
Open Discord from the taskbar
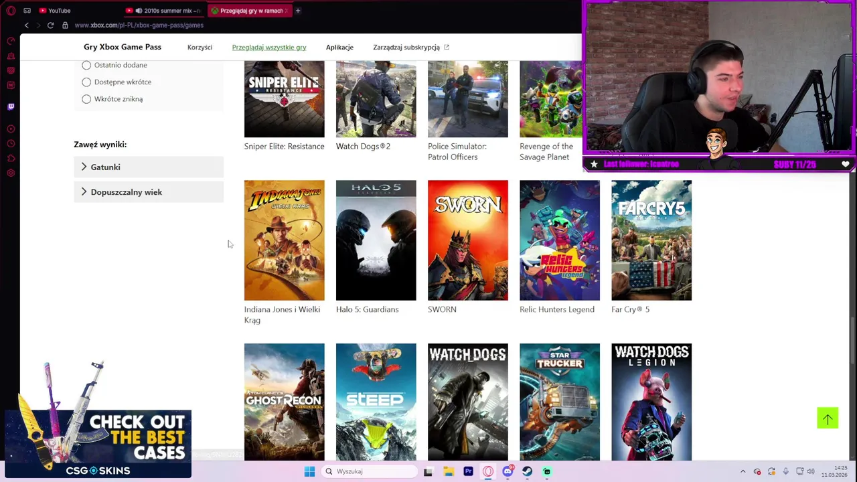[x=508, y=471]
